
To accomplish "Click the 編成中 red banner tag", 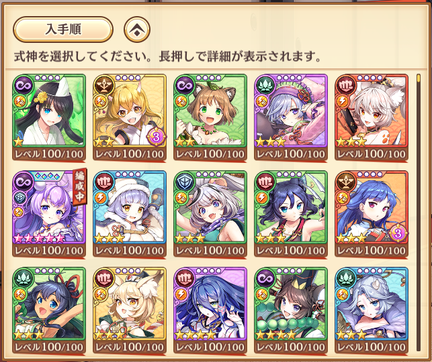I will [x=80, y=186].
